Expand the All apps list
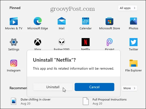 coord(128,8)
